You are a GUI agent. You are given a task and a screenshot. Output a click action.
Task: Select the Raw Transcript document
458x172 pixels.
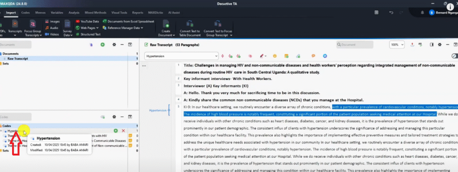(17, 59)
